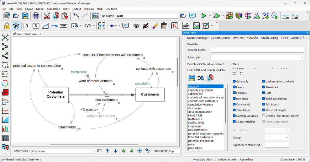
Task: Click the Potential Customers stock box
Action: pyautogui.click(x=55, y=94)
